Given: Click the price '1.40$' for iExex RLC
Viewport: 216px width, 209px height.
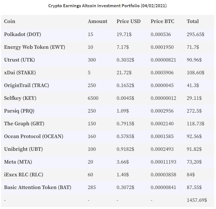Looking at the screenshot, I should point(123,175).
